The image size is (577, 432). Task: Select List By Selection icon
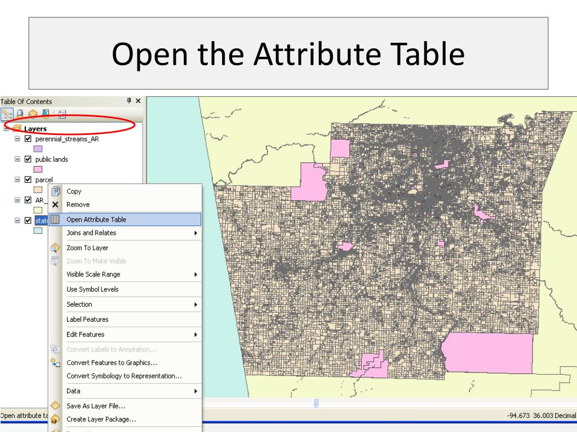(46, 114)
